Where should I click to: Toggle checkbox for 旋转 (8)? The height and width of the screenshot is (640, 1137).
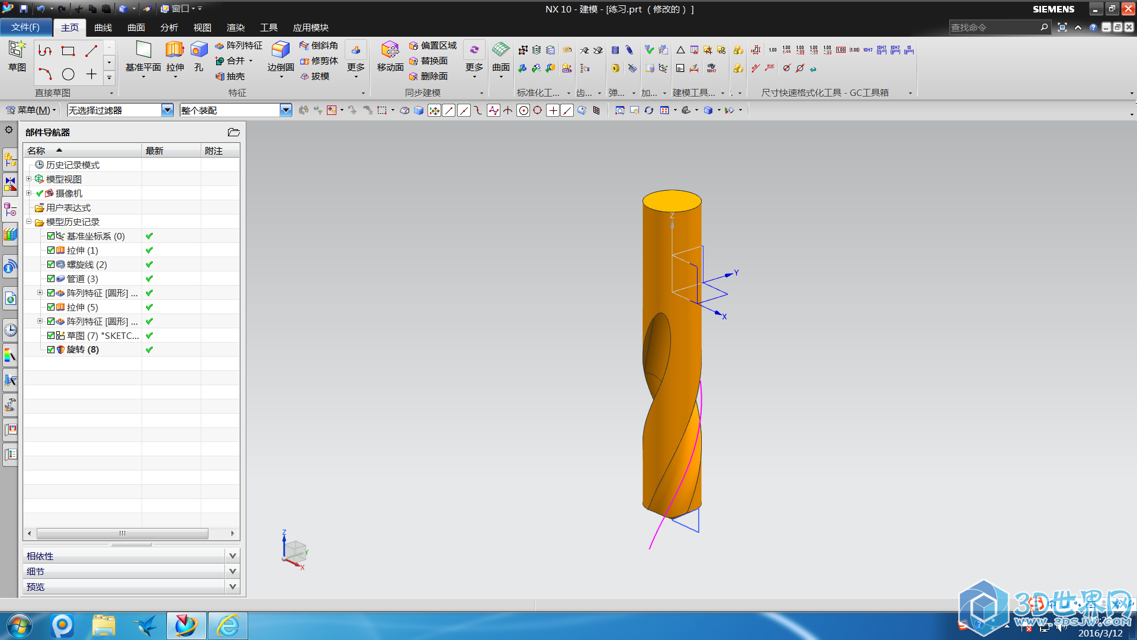(51, 350)
